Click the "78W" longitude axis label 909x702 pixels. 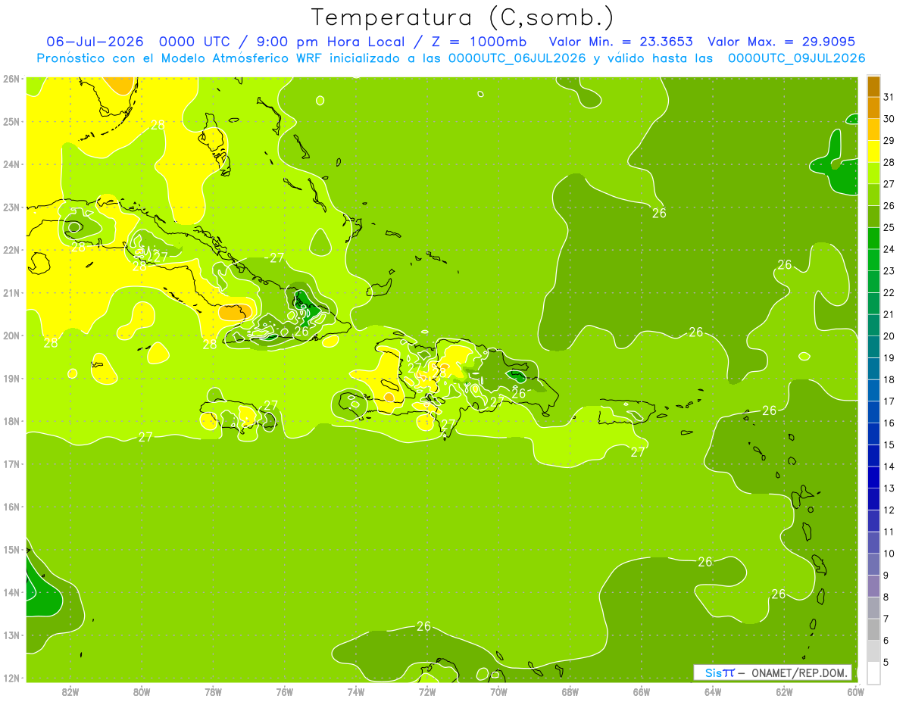[213, 691]
